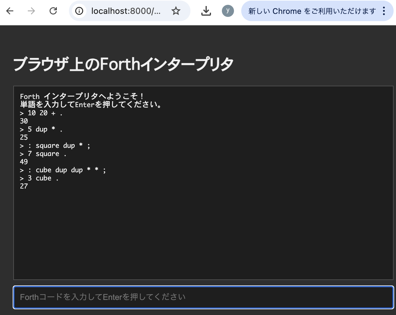Navigate back using the back arrow
Viewport: 396px width, 315px height.
10,11
